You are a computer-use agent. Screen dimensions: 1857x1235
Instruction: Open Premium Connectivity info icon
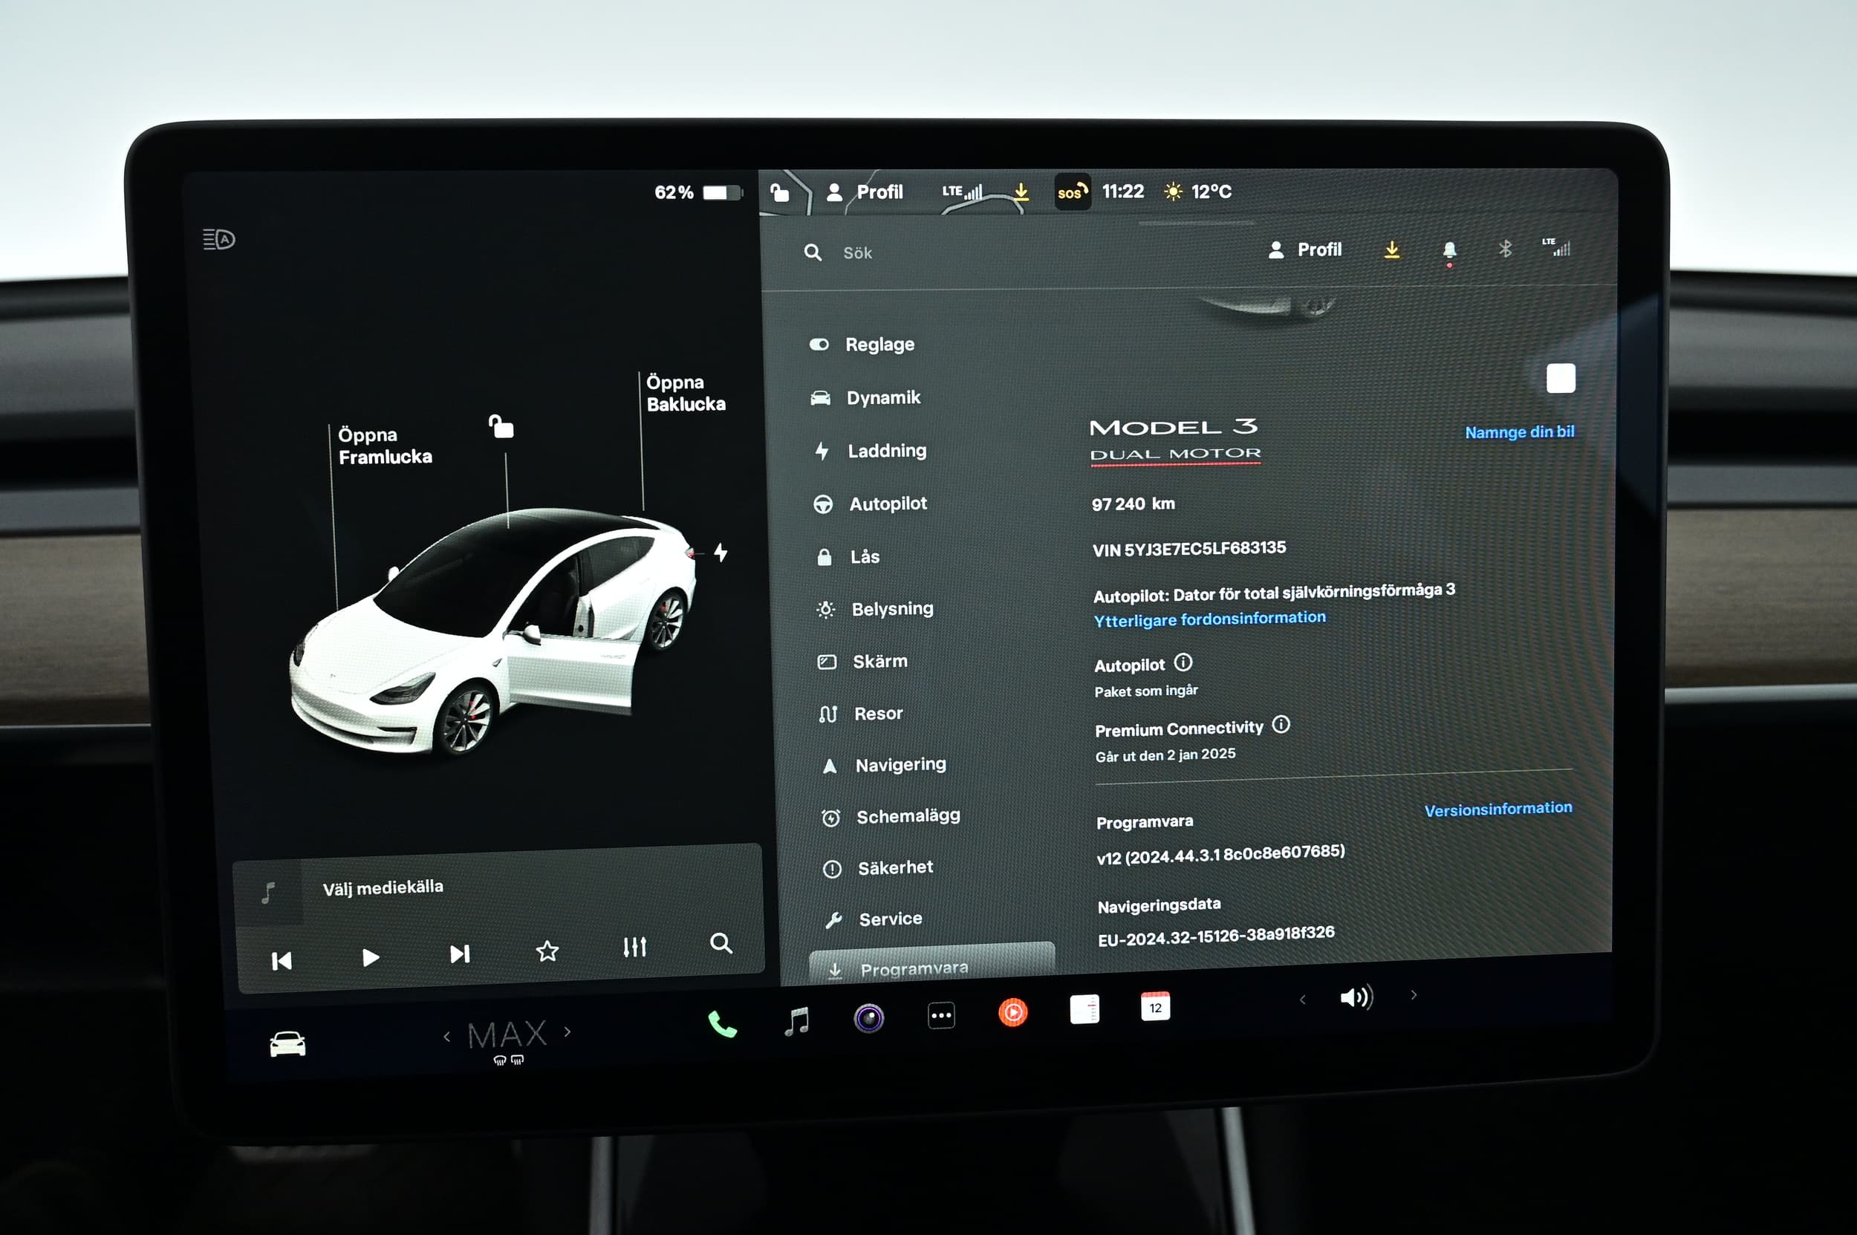(1281, 724)
